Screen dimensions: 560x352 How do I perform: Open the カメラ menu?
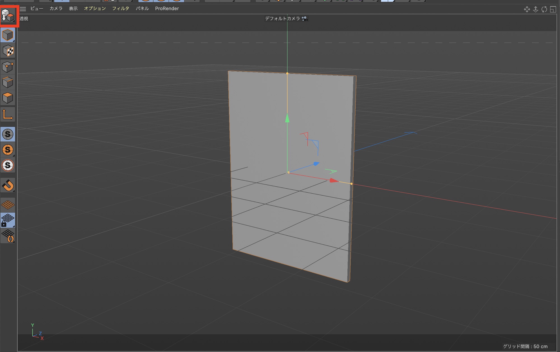(56, 9)
